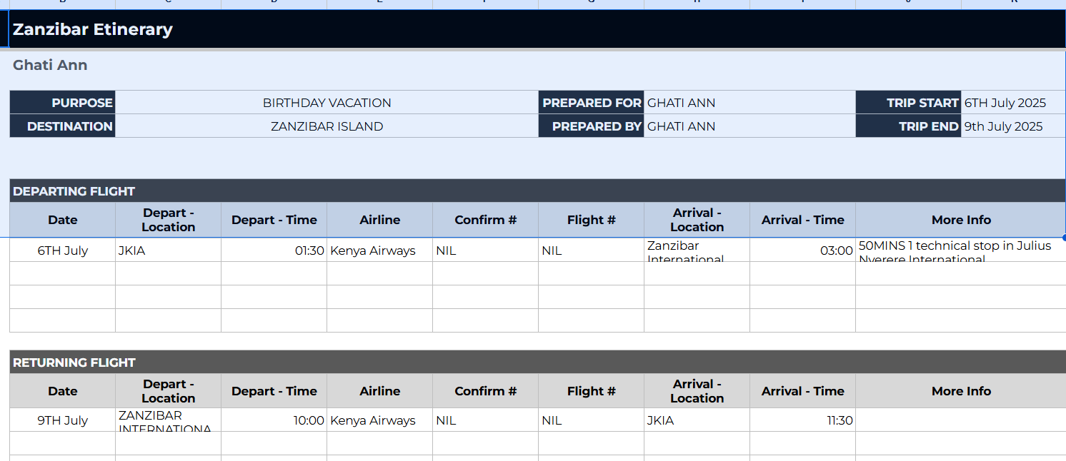Select the returning flight 9TH July cell
Image resolution: width=1066 pixels, height=461 pixels.
[x=63, y=420]
